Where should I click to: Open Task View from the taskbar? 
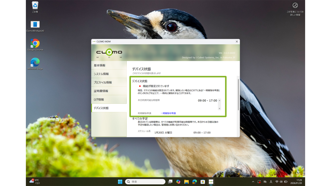click(x=170, y=182)
